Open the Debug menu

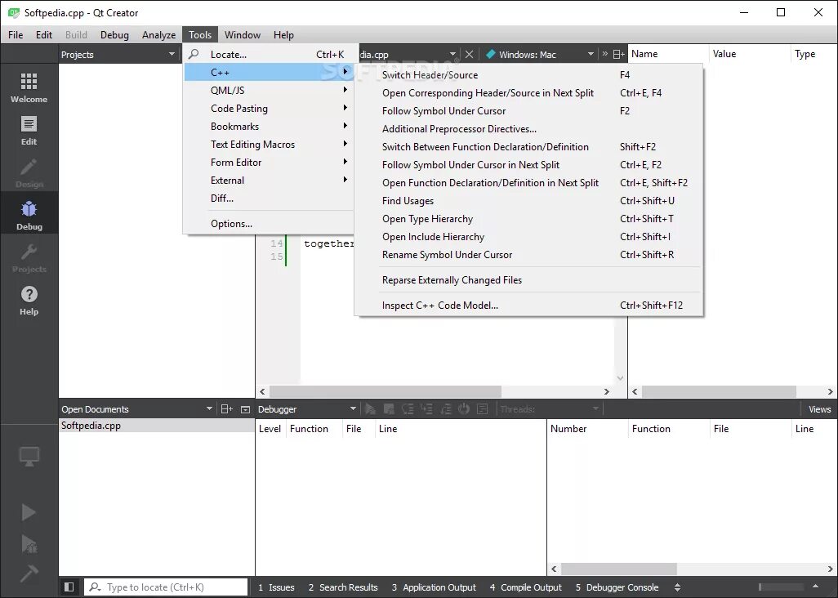click(114, 35)
